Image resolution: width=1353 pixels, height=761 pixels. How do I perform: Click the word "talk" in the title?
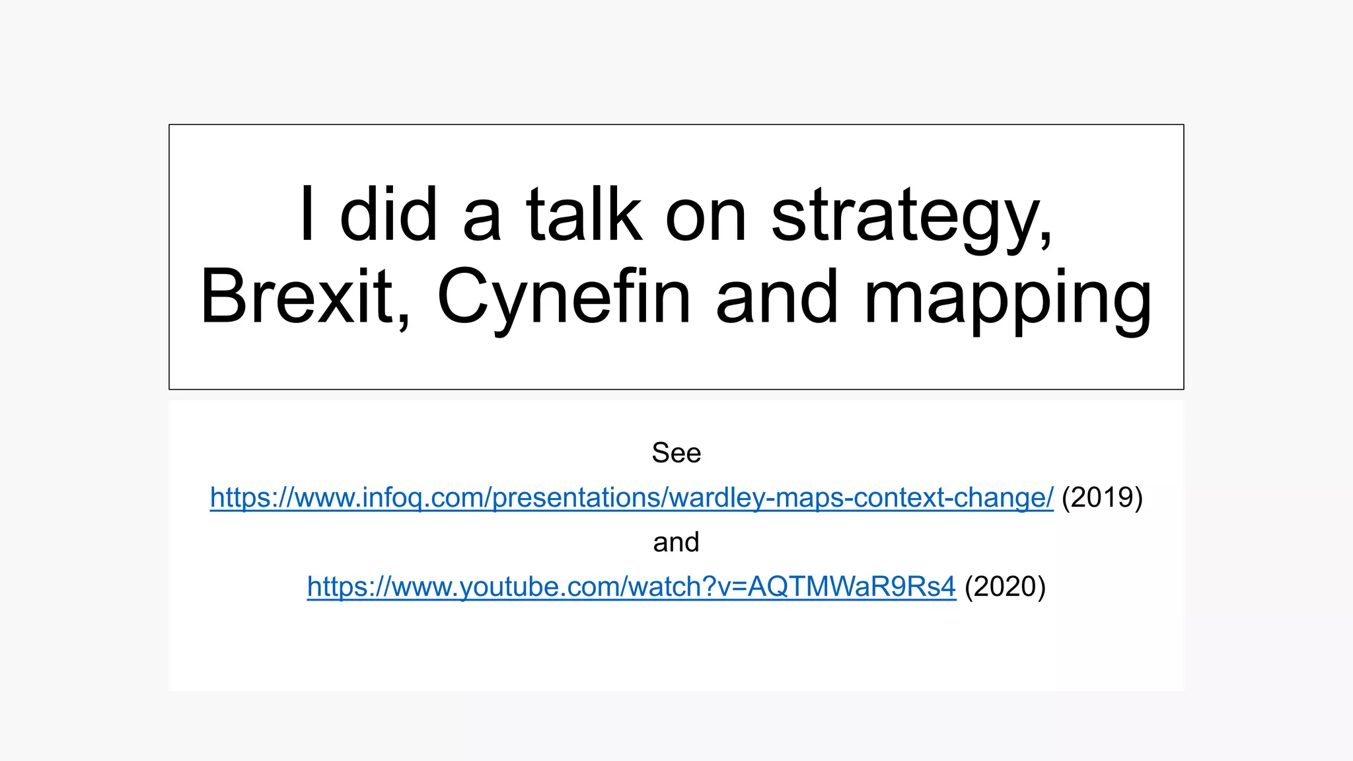click(x=583, y=215)
